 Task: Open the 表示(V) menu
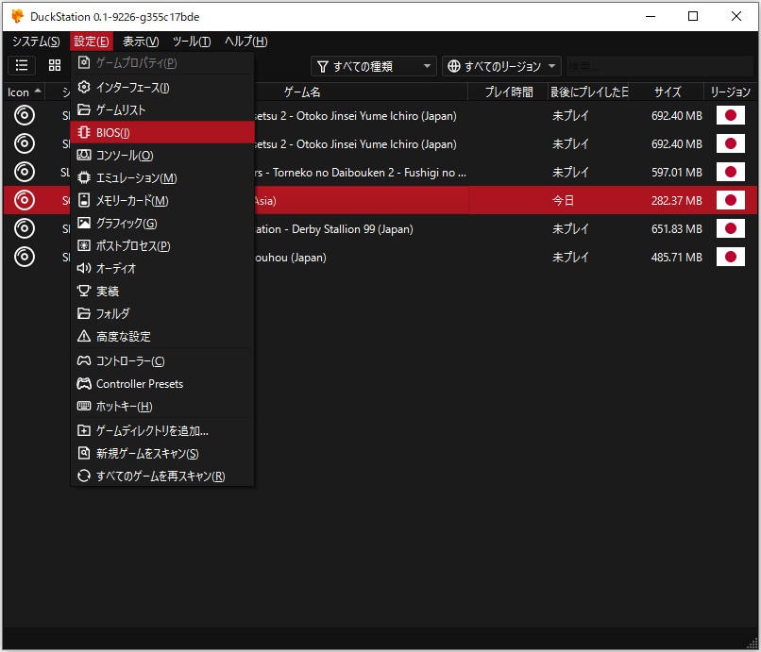tap(141, 42)
